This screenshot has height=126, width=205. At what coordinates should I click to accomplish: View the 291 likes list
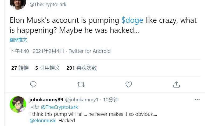click(x=81, y=68)
